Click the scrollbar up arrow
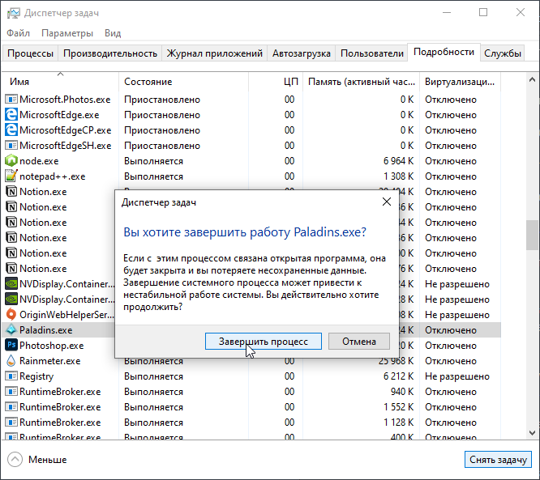Viewport: 540px width, 480px height. pyautogui.click(x=532, y=80)
